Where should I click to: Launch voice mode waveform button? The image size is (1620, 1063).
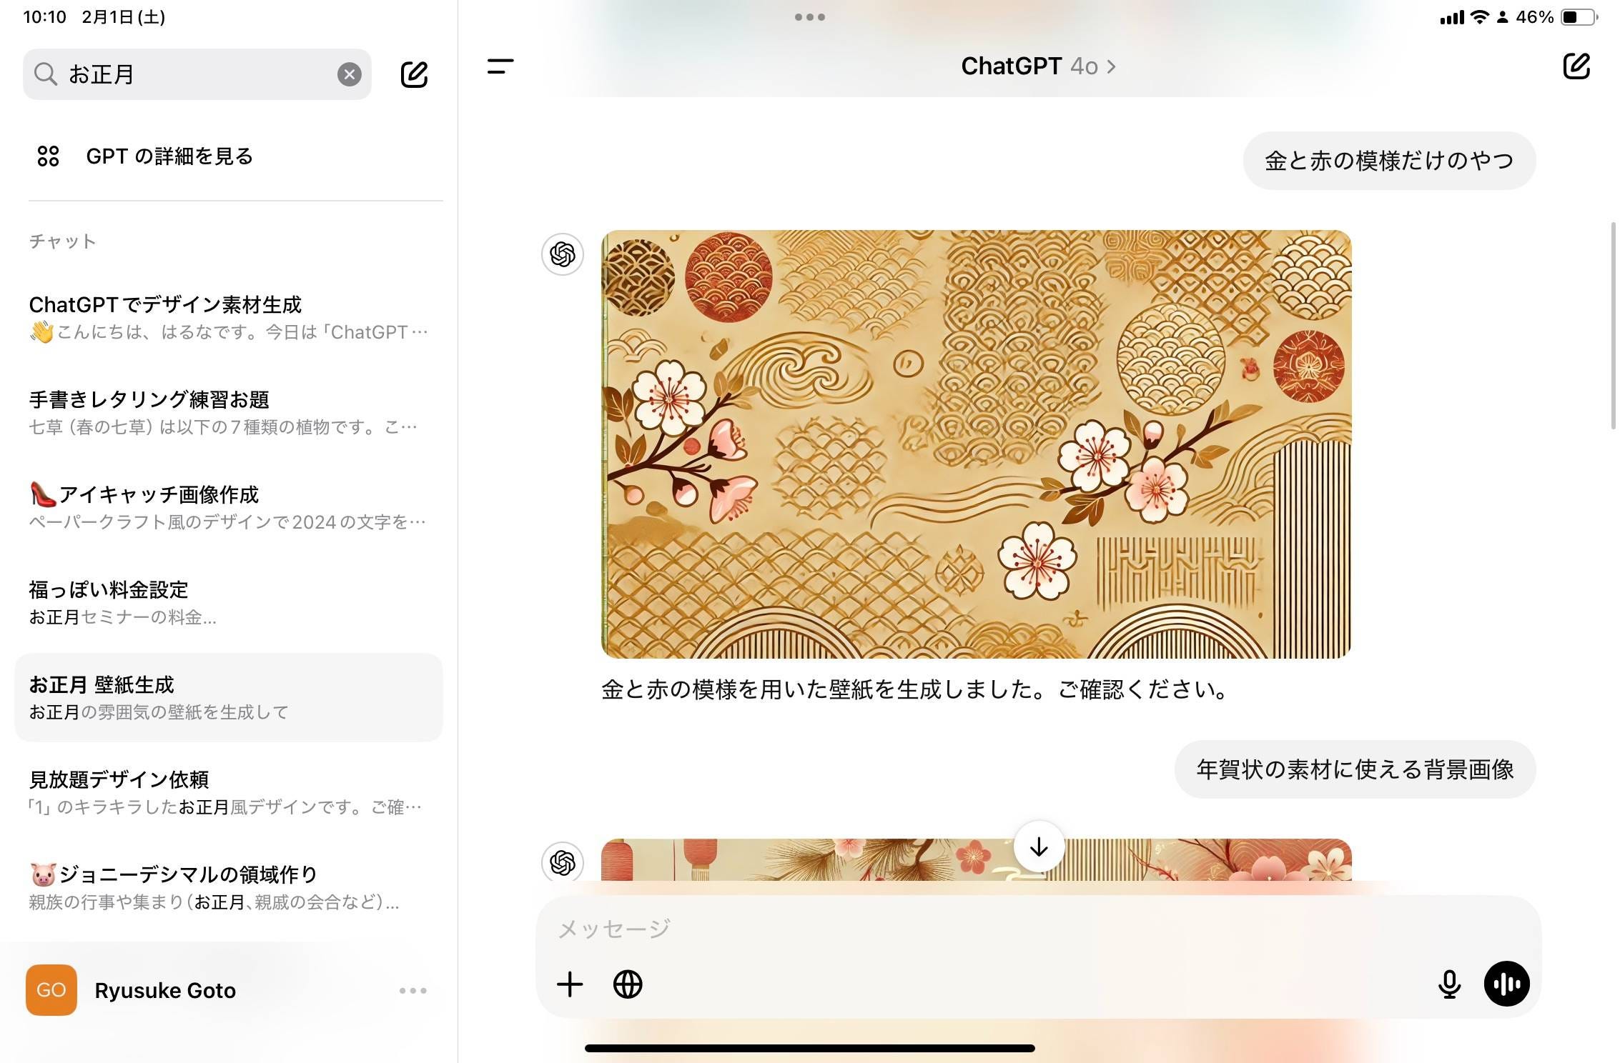[x=1506, y=984]
